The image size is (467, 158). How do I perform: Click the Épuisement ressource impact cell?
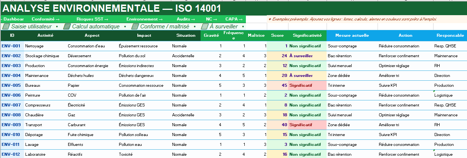pos(144,46)
